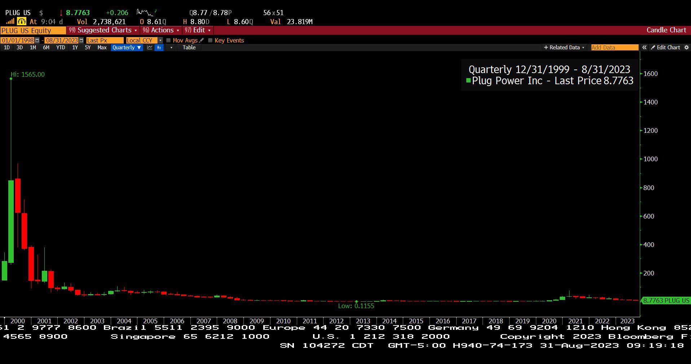The height and width of the screenshot is (364, 691).
Task: Select the 6M range tab
Action: coord(46,48)
